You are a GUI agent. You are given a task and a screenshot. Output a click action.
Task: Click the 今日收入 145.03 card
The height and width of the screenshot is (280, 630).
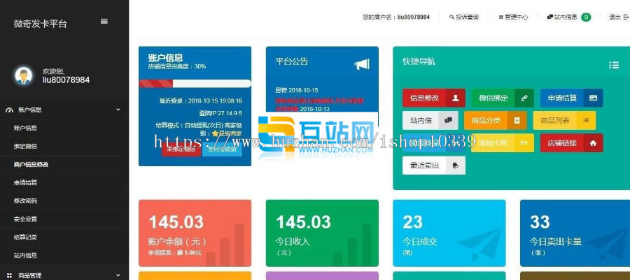pyautogui.click(x=322, y=233)
